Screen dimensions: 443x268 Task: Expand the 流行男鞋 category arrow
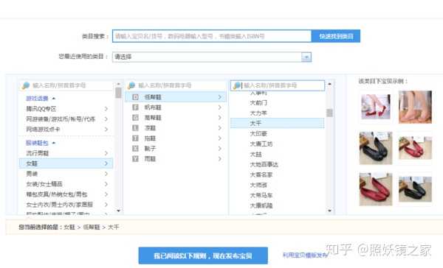[106, 153]
